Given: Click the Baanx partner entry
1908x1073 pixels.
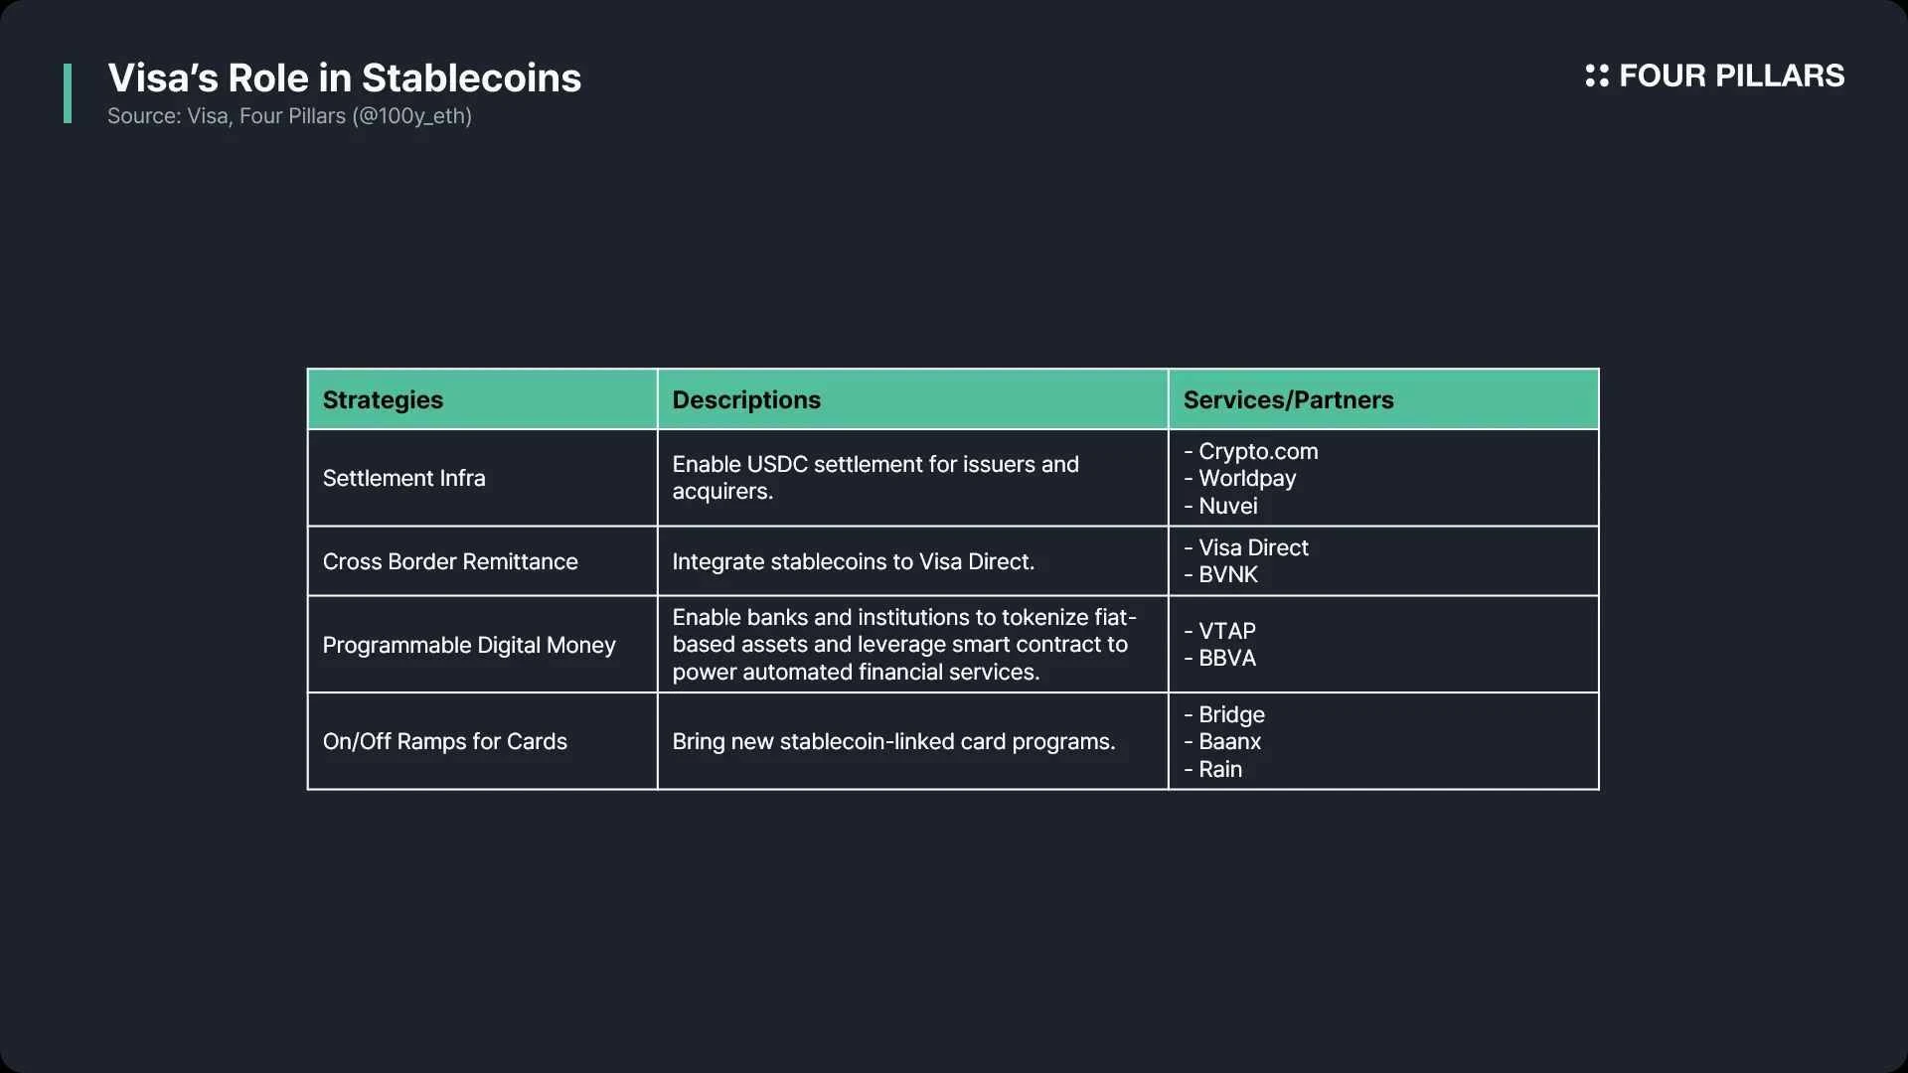Looking at the screenshot, I should (1229, 741).
